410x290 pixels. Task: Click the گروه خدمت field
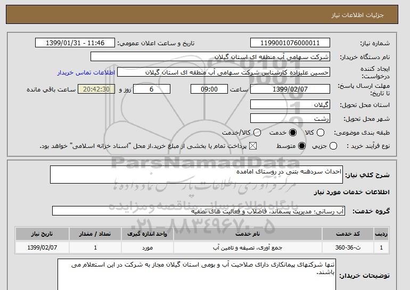point(199,211)
